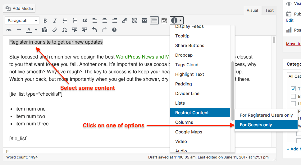Click the All Categories tab
301x165 pixels.
pos(294,76)
